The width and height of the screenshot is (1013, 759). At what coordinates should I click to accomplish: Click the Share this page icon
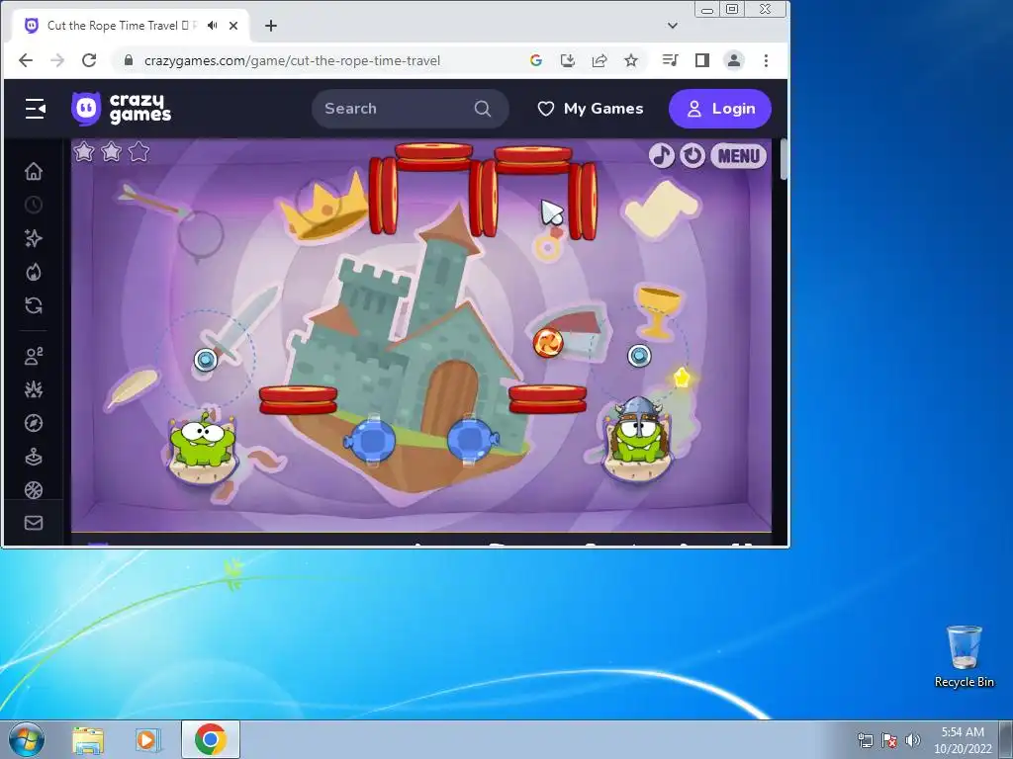pos(599,60)
